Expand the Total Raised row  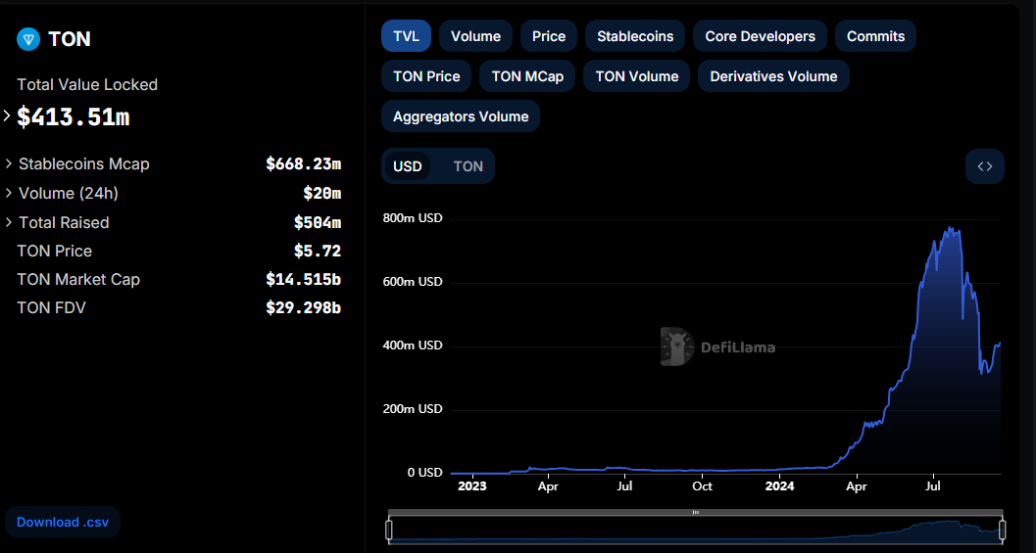(9, 222)
